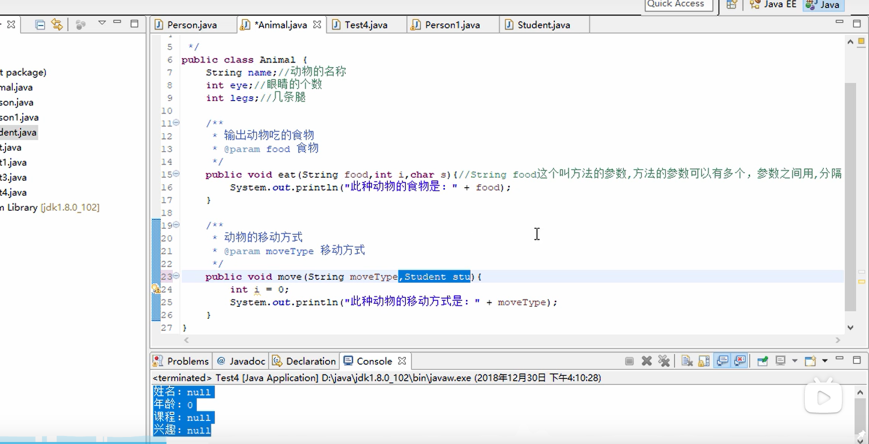
Task: Toggle Link with Editor in package explorer
Action: [57, 25]
